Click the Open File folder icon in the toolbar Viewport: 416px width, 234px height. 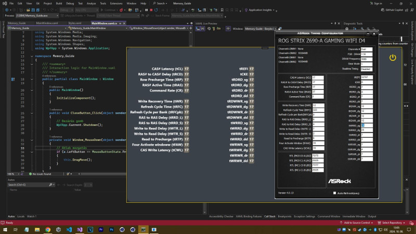pyautogui.click(x=28, y=10)
